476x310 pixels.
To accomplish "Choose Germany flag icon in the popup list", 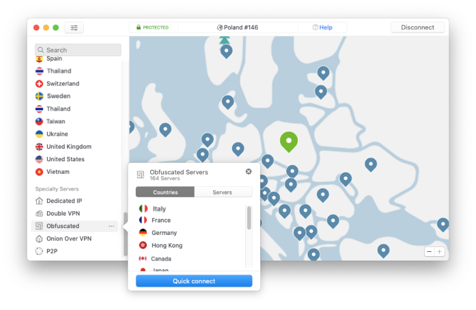I will (x=143, y=232).
